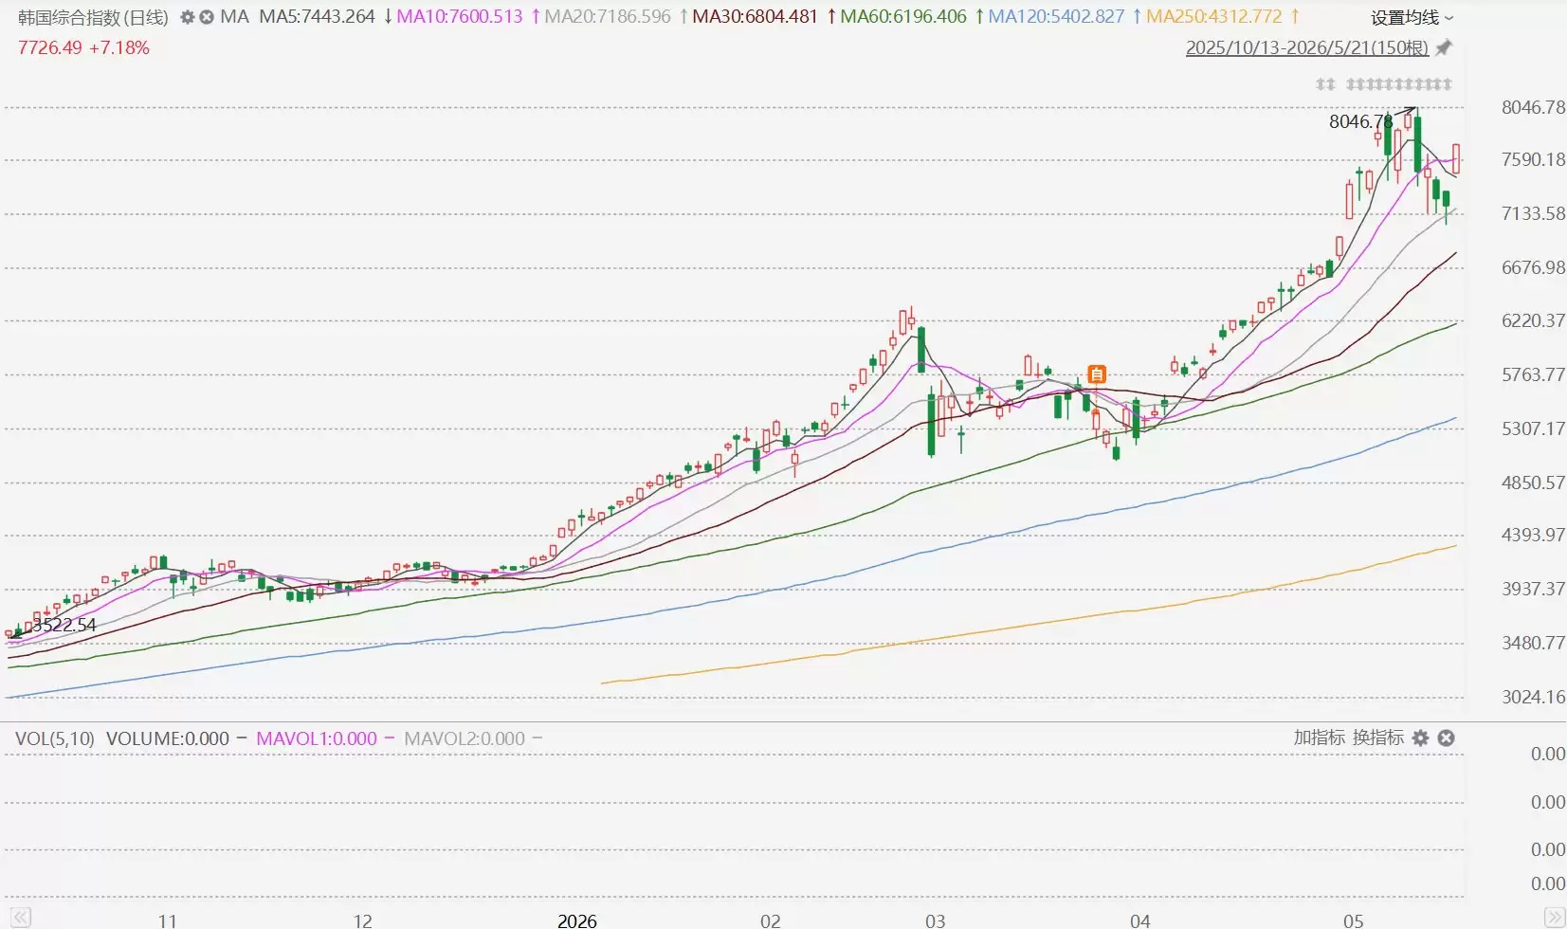
Task: Remove the MA indicator with X icon
Action: click(x=206, y=17)
